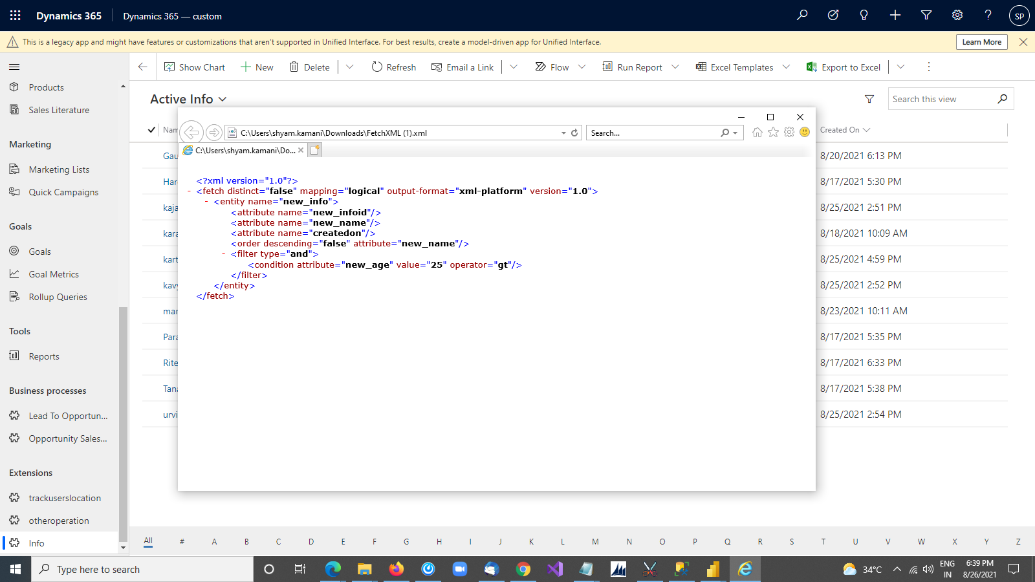Screen dimensions: 1035x582
Task: Collapse the filter node in the FetchXML
Action: coord(223,253)
